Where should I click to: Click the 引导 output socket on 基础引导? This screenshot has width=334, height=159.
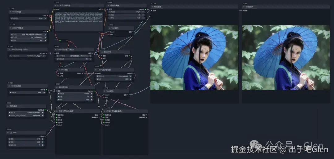click(x=129, y=56)
